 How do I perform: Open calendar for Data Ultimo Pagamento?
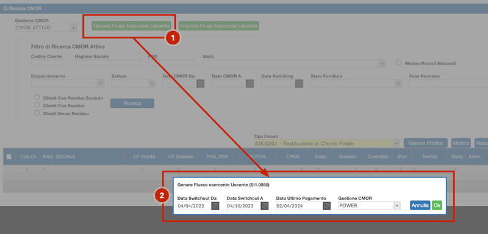tap(327, 206)
